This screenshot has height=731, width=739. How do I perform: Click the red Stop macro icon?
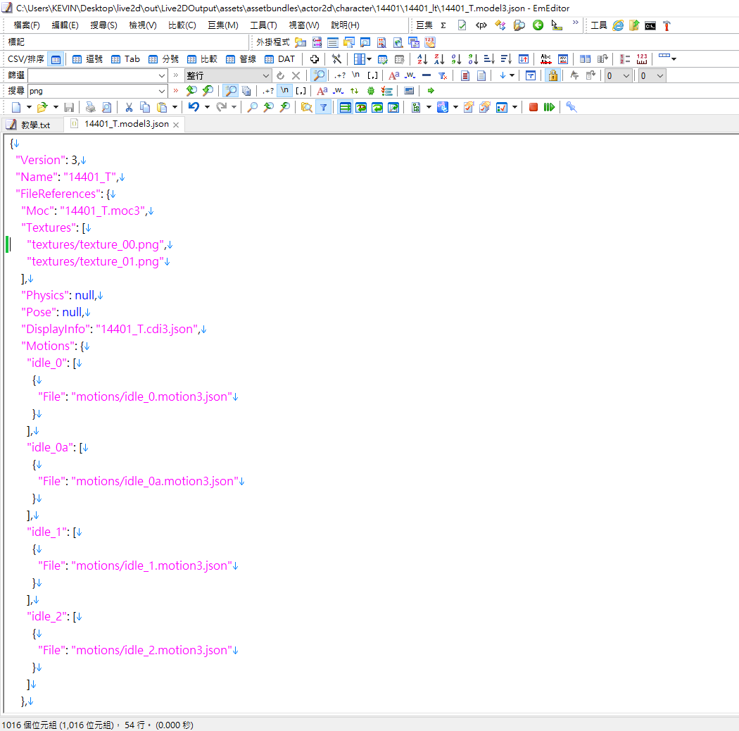[x=533, y=107]
